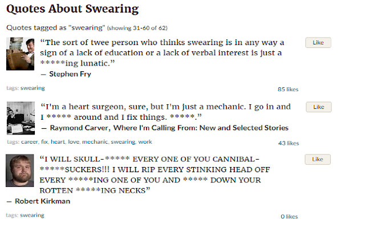The height and width of the screenshot is (228, 365).
Task: Open the Stephen Fry author link
Action: (70, 74)
